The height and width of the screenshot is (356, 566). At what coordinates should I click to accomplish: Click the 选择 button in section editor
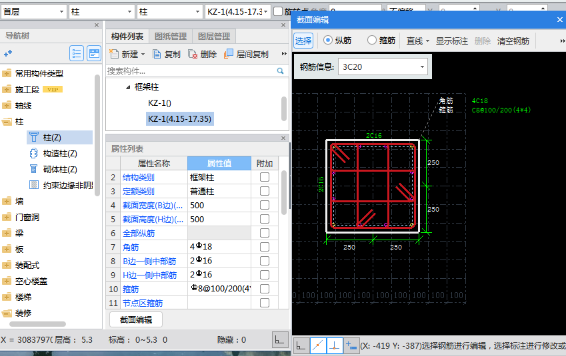[x=303, y=41]
